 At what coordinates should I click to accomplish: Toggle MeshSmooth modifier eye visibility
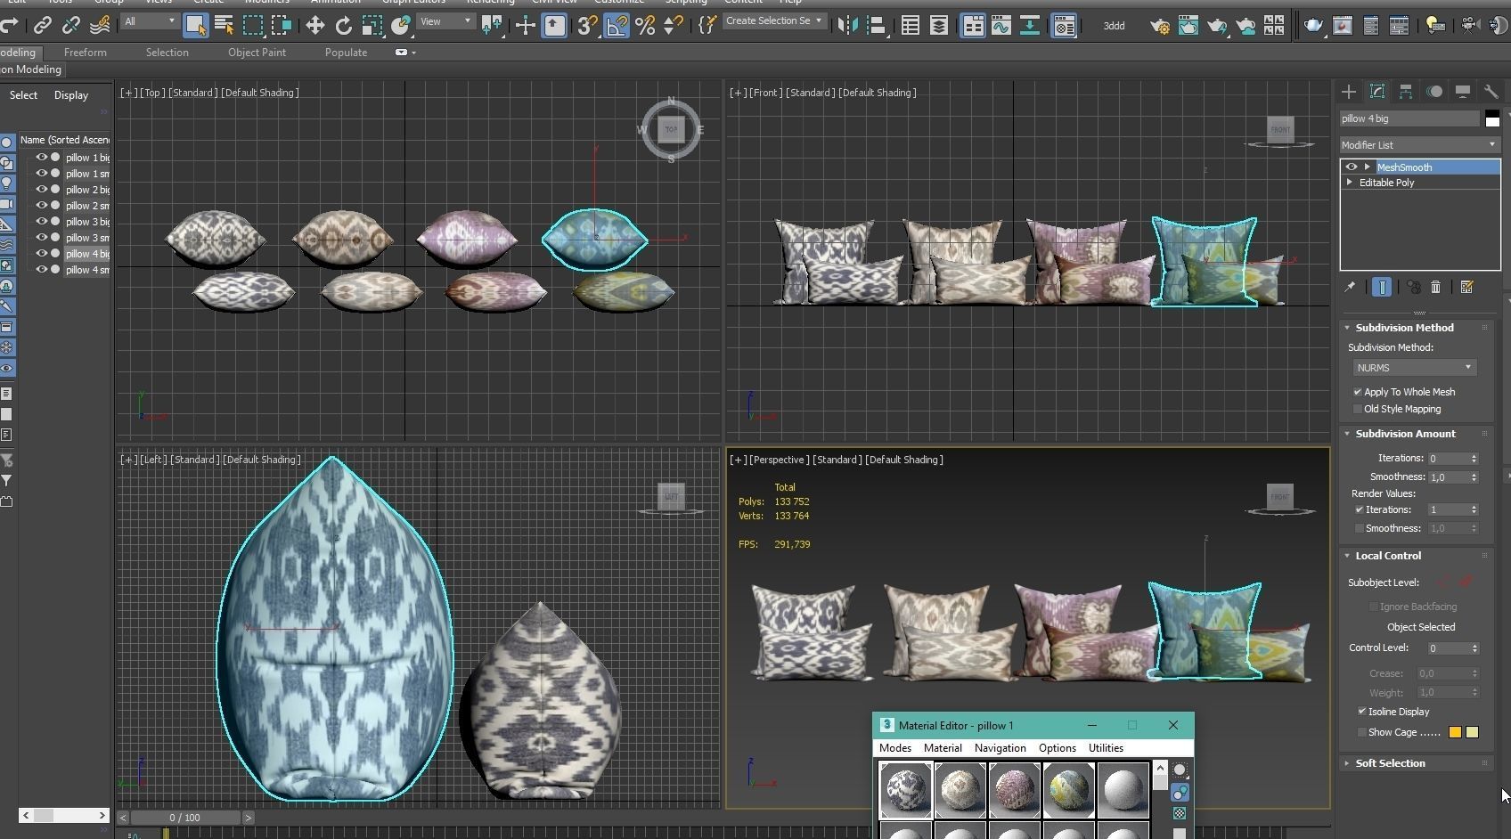1352,167
